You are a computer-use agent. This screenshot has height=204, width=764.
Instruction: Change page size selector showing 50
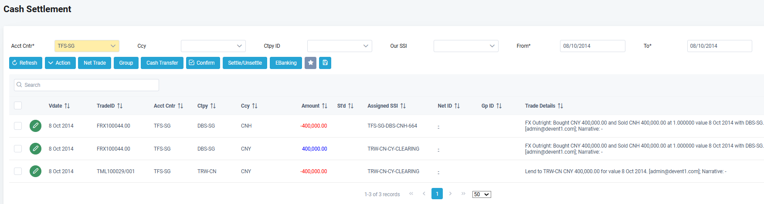coord(481,194)
